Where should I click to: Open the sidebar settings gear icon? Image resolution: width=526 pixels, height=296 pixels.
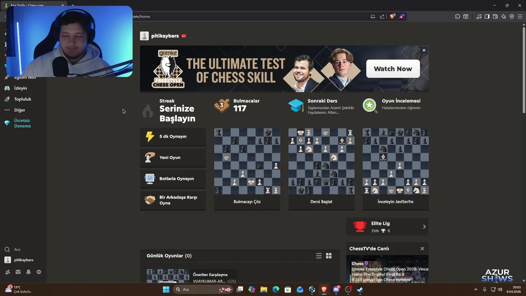pos(39,272)
